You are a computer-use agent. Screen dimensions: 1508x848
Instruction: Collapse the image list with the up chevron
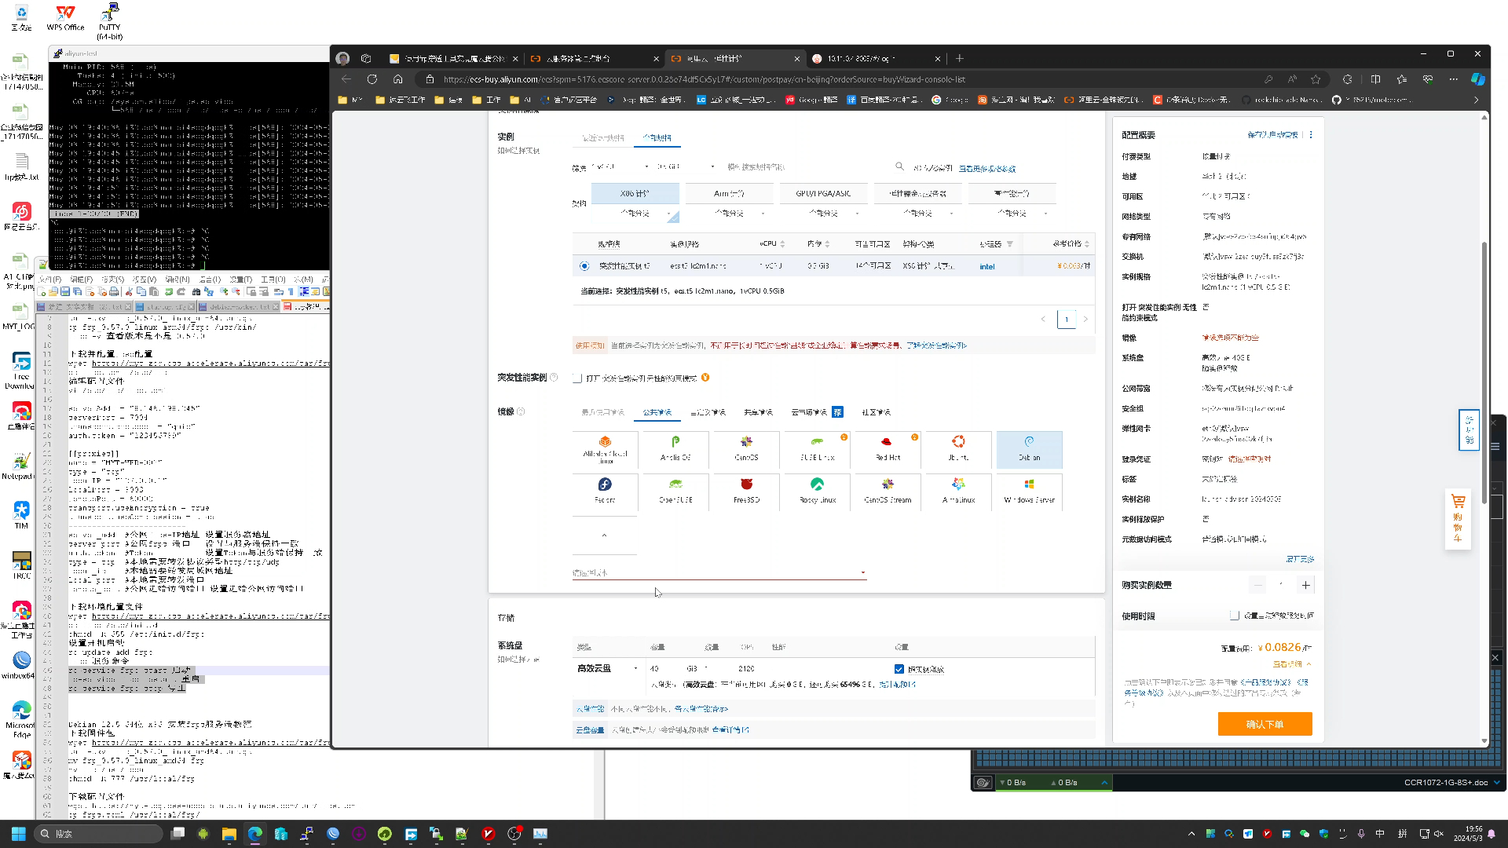pyautogui.click(x=604, y=535)
